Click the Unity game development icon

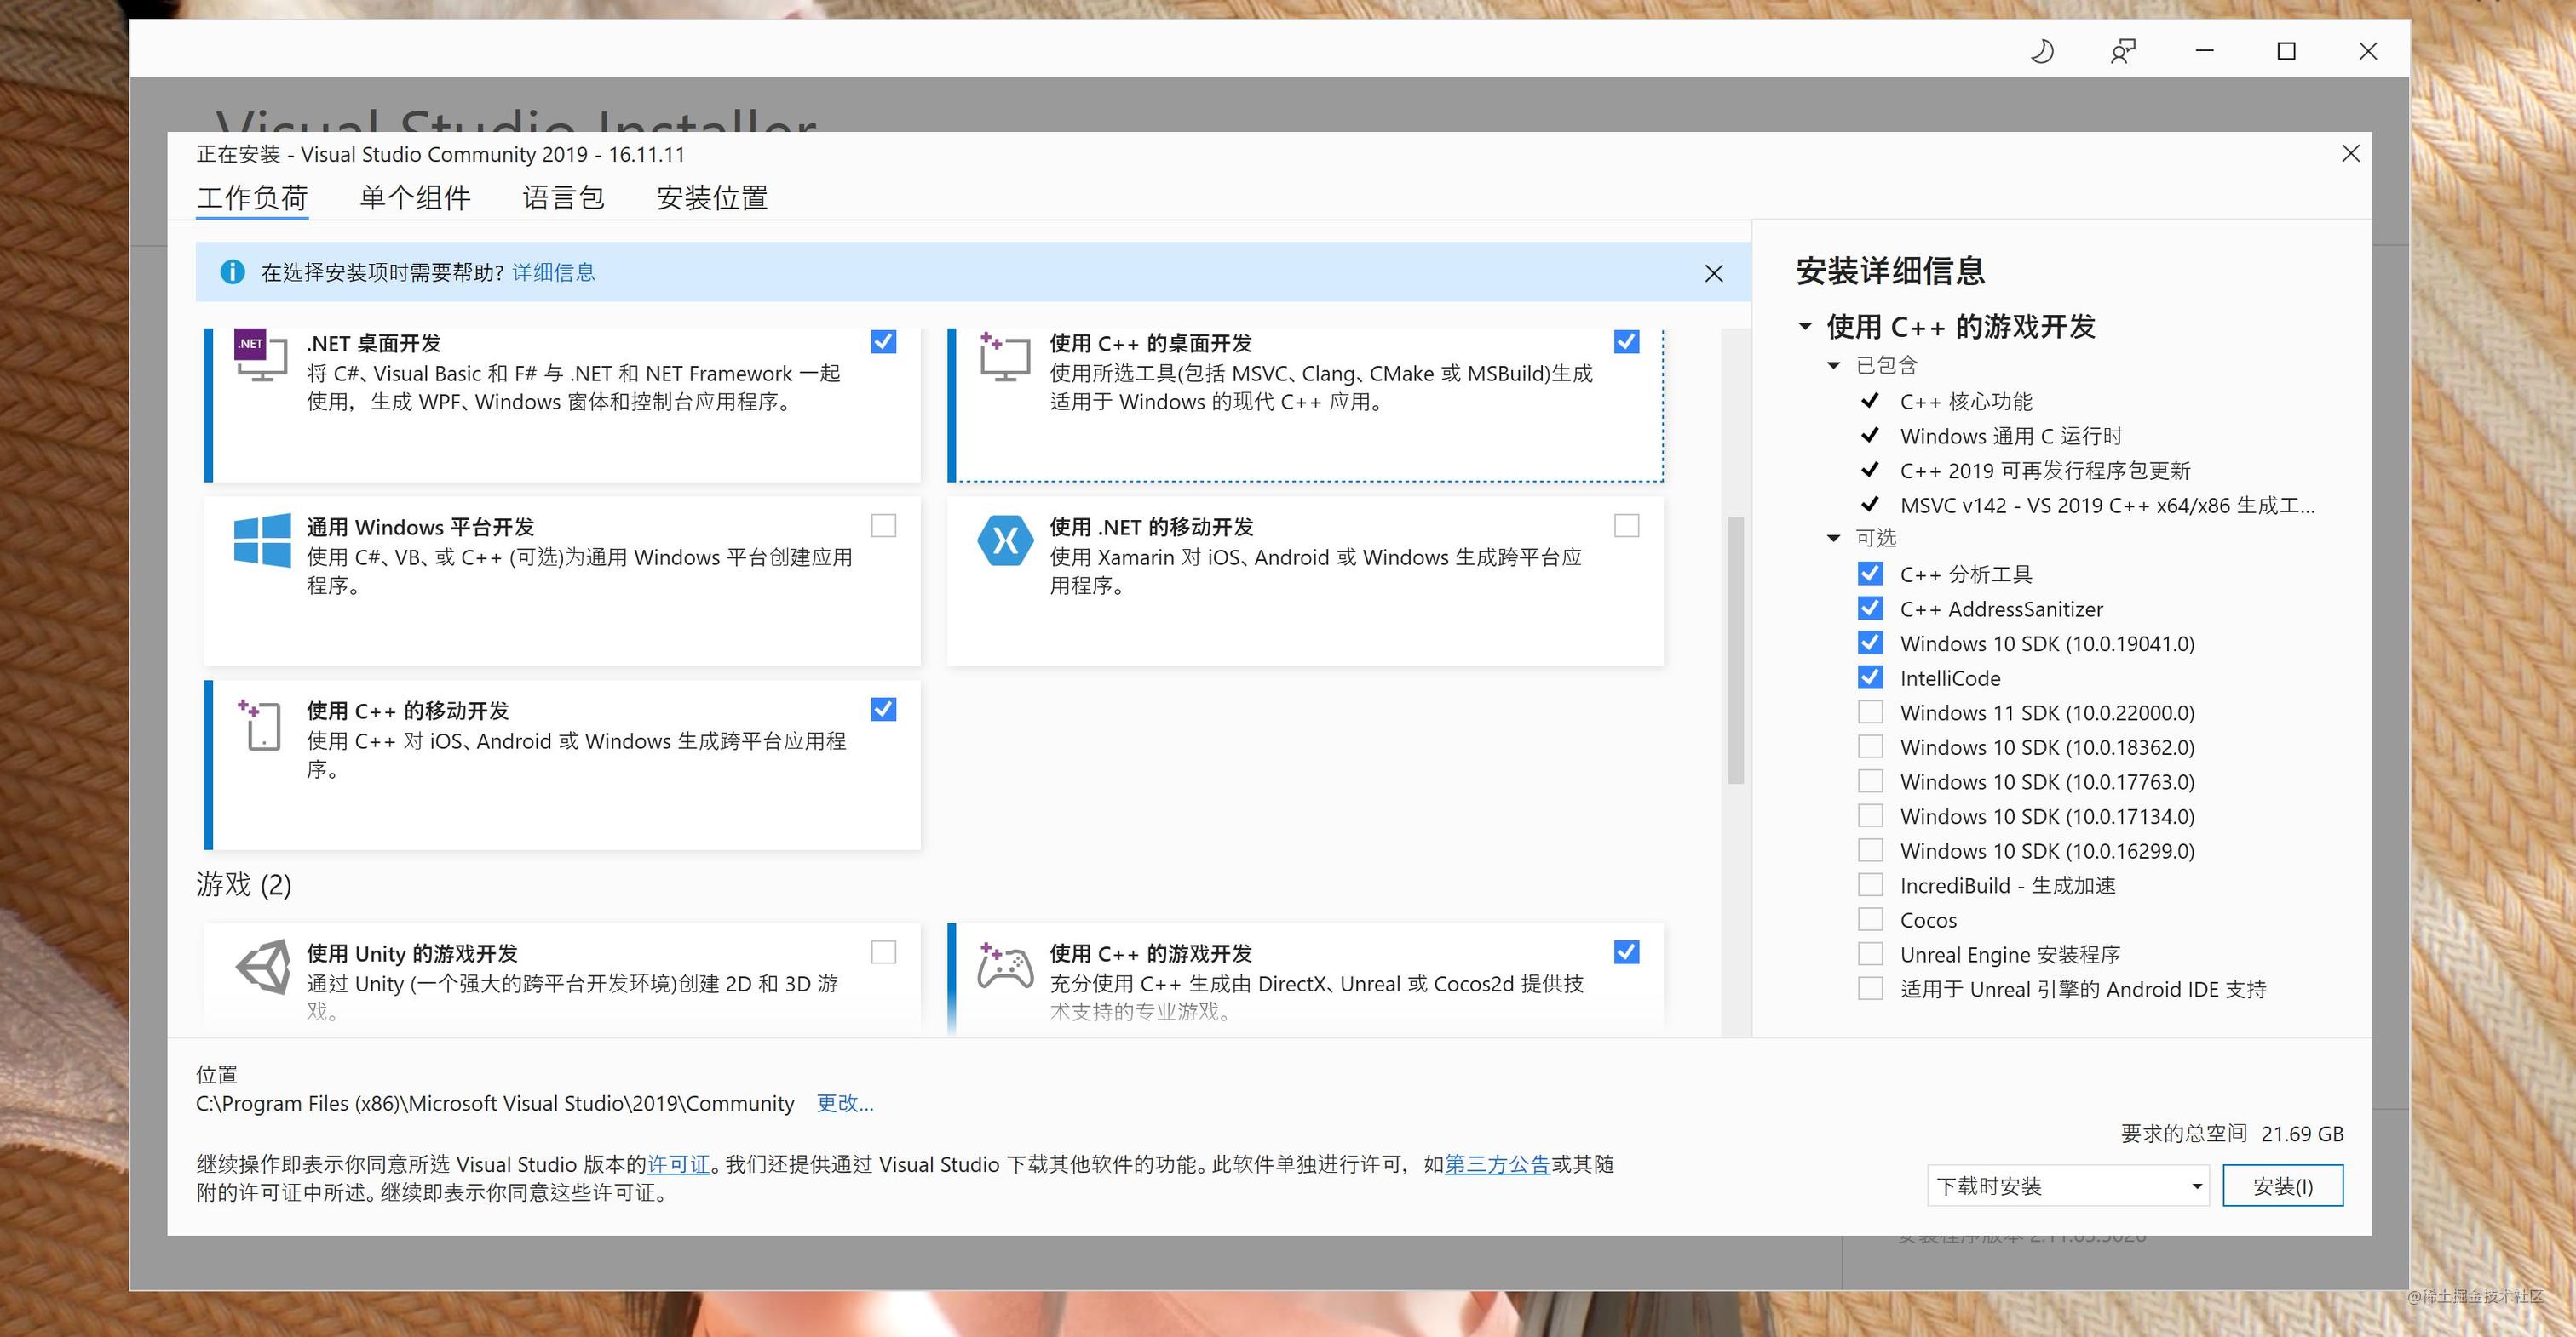[x=263, y=966]
